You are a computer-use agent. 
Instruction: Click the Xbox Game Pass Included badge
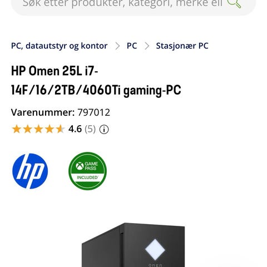coord(87,171)
